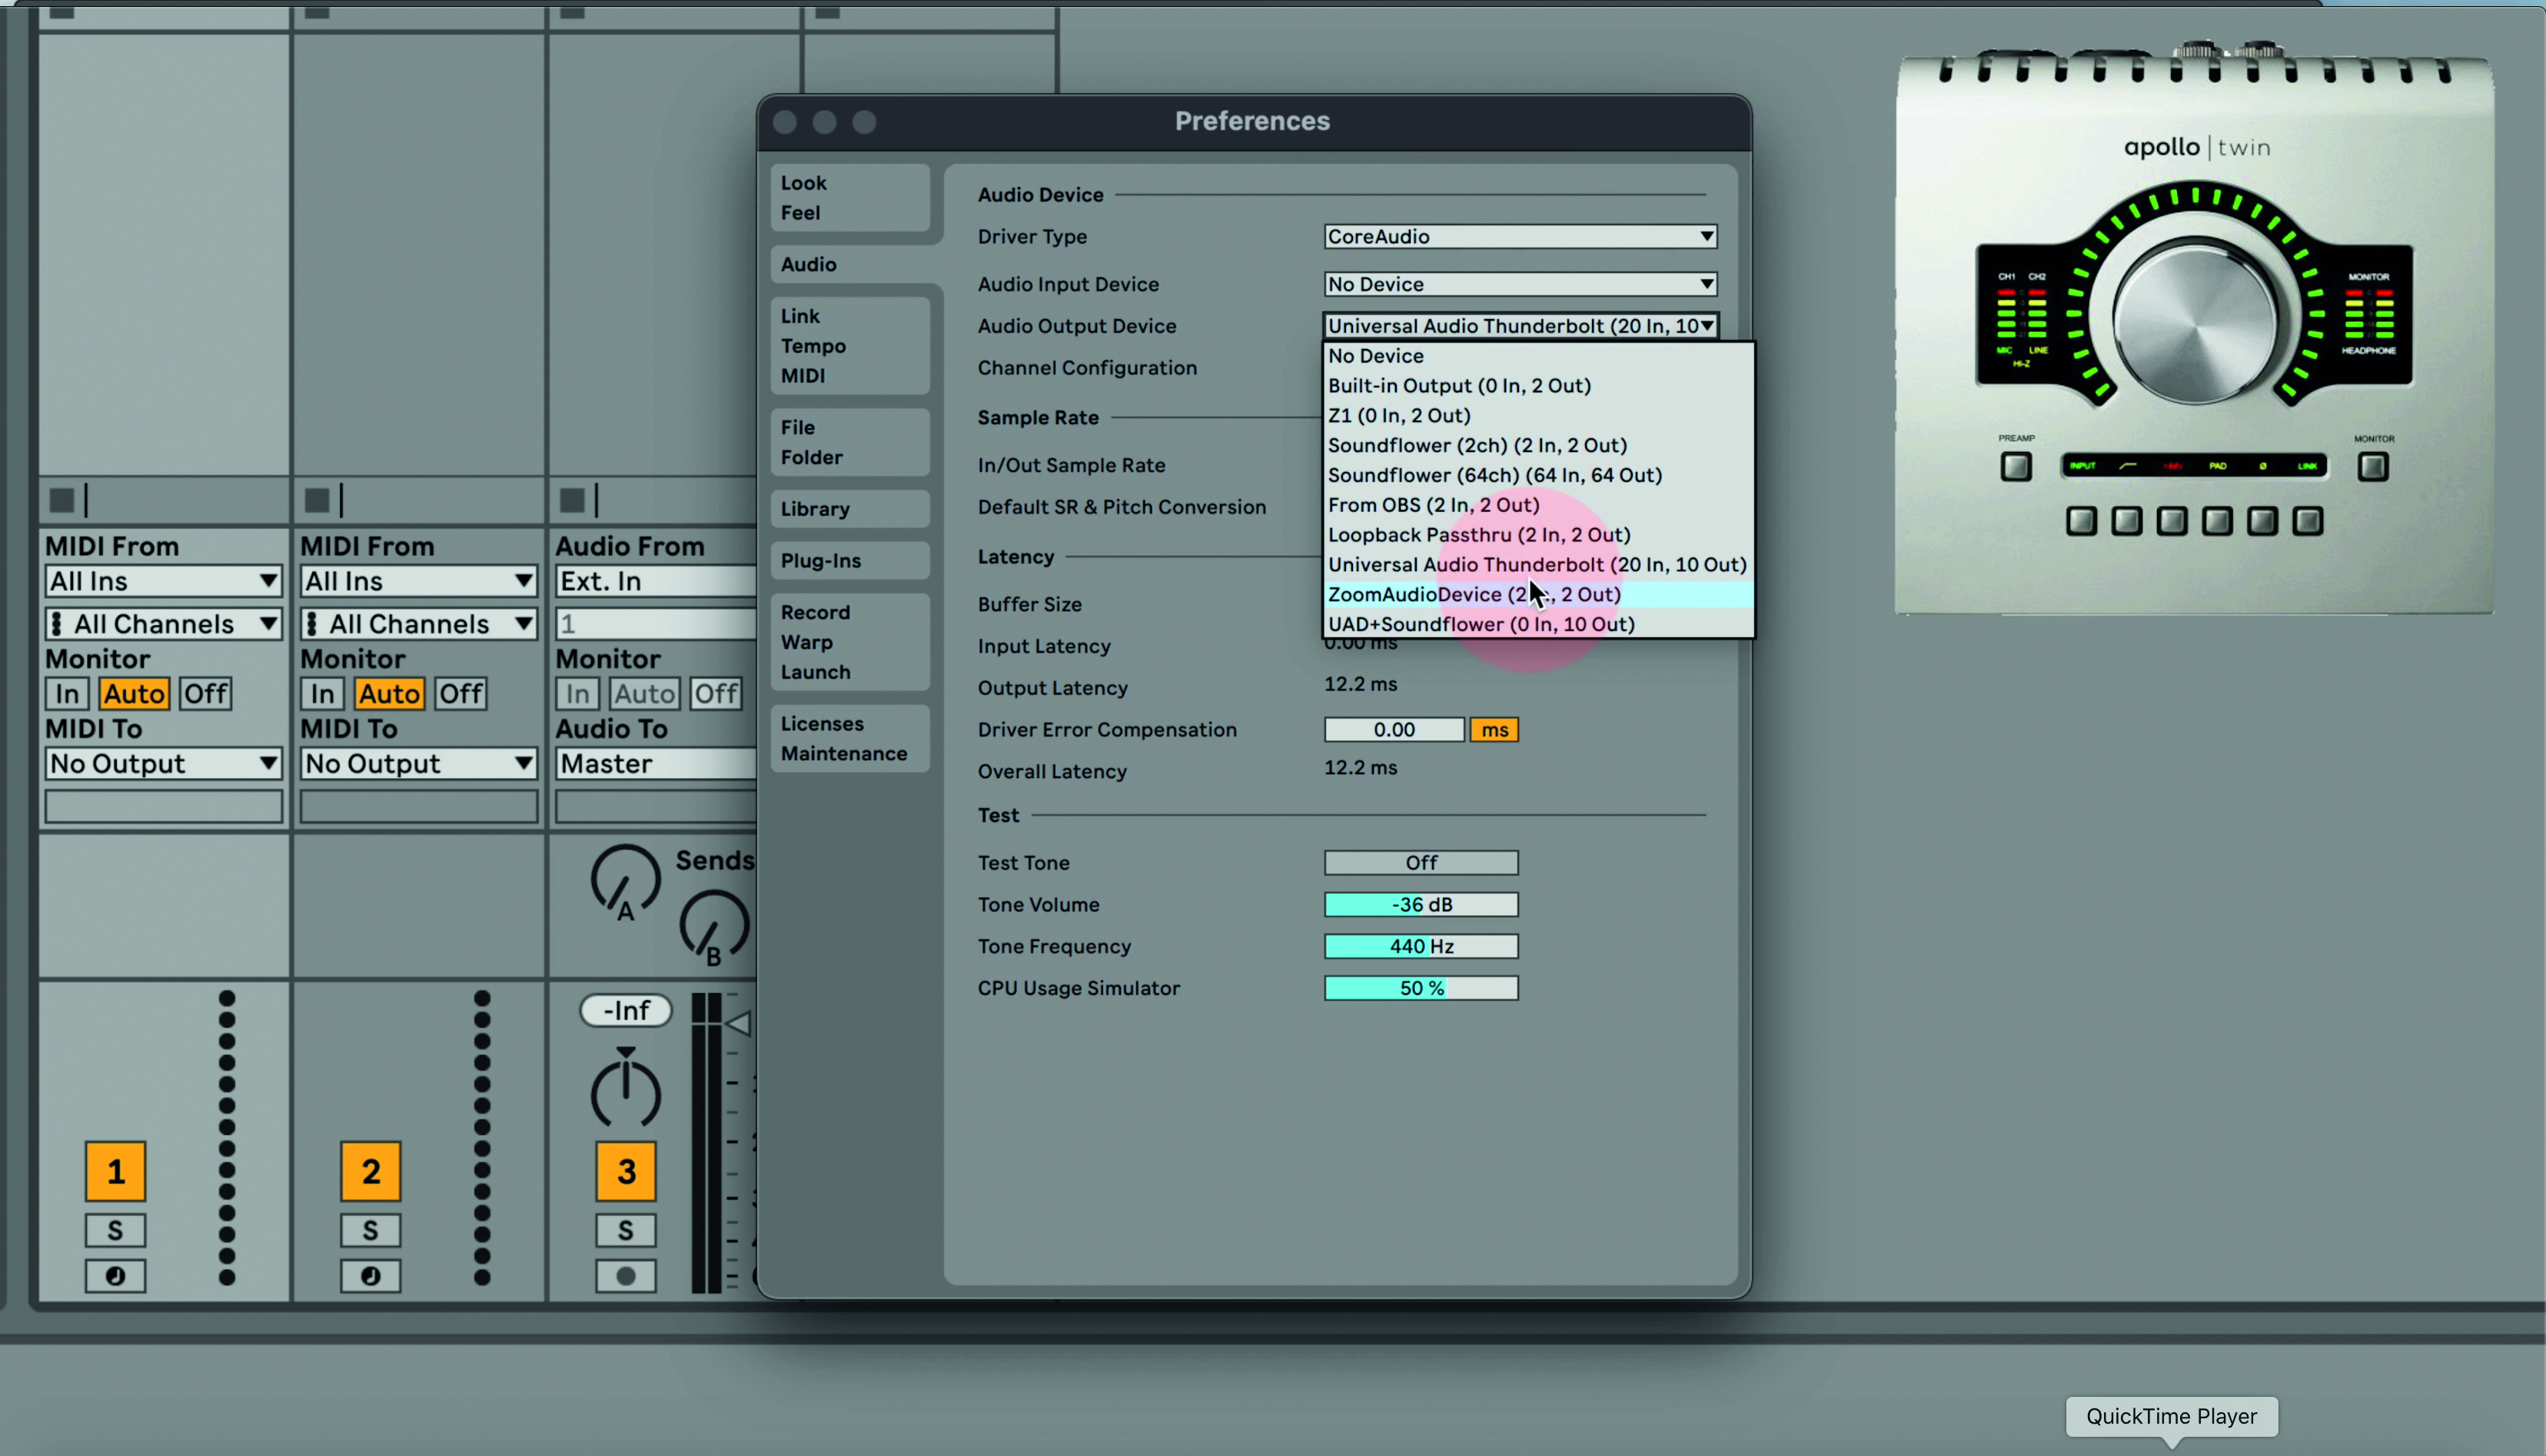2546x1456 pixels.
Task: Set track 2 monitor to In
Action: click(x=323, y=694)
